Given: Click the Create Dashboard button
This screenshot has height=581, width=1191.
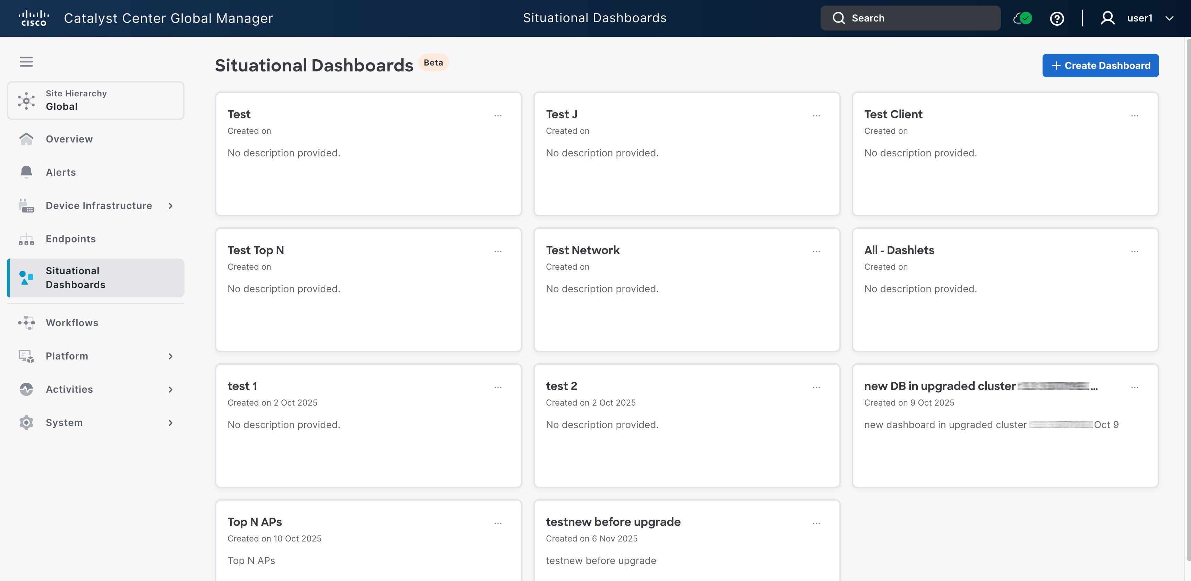Looking at the screenshot, I should (1100, 66).
